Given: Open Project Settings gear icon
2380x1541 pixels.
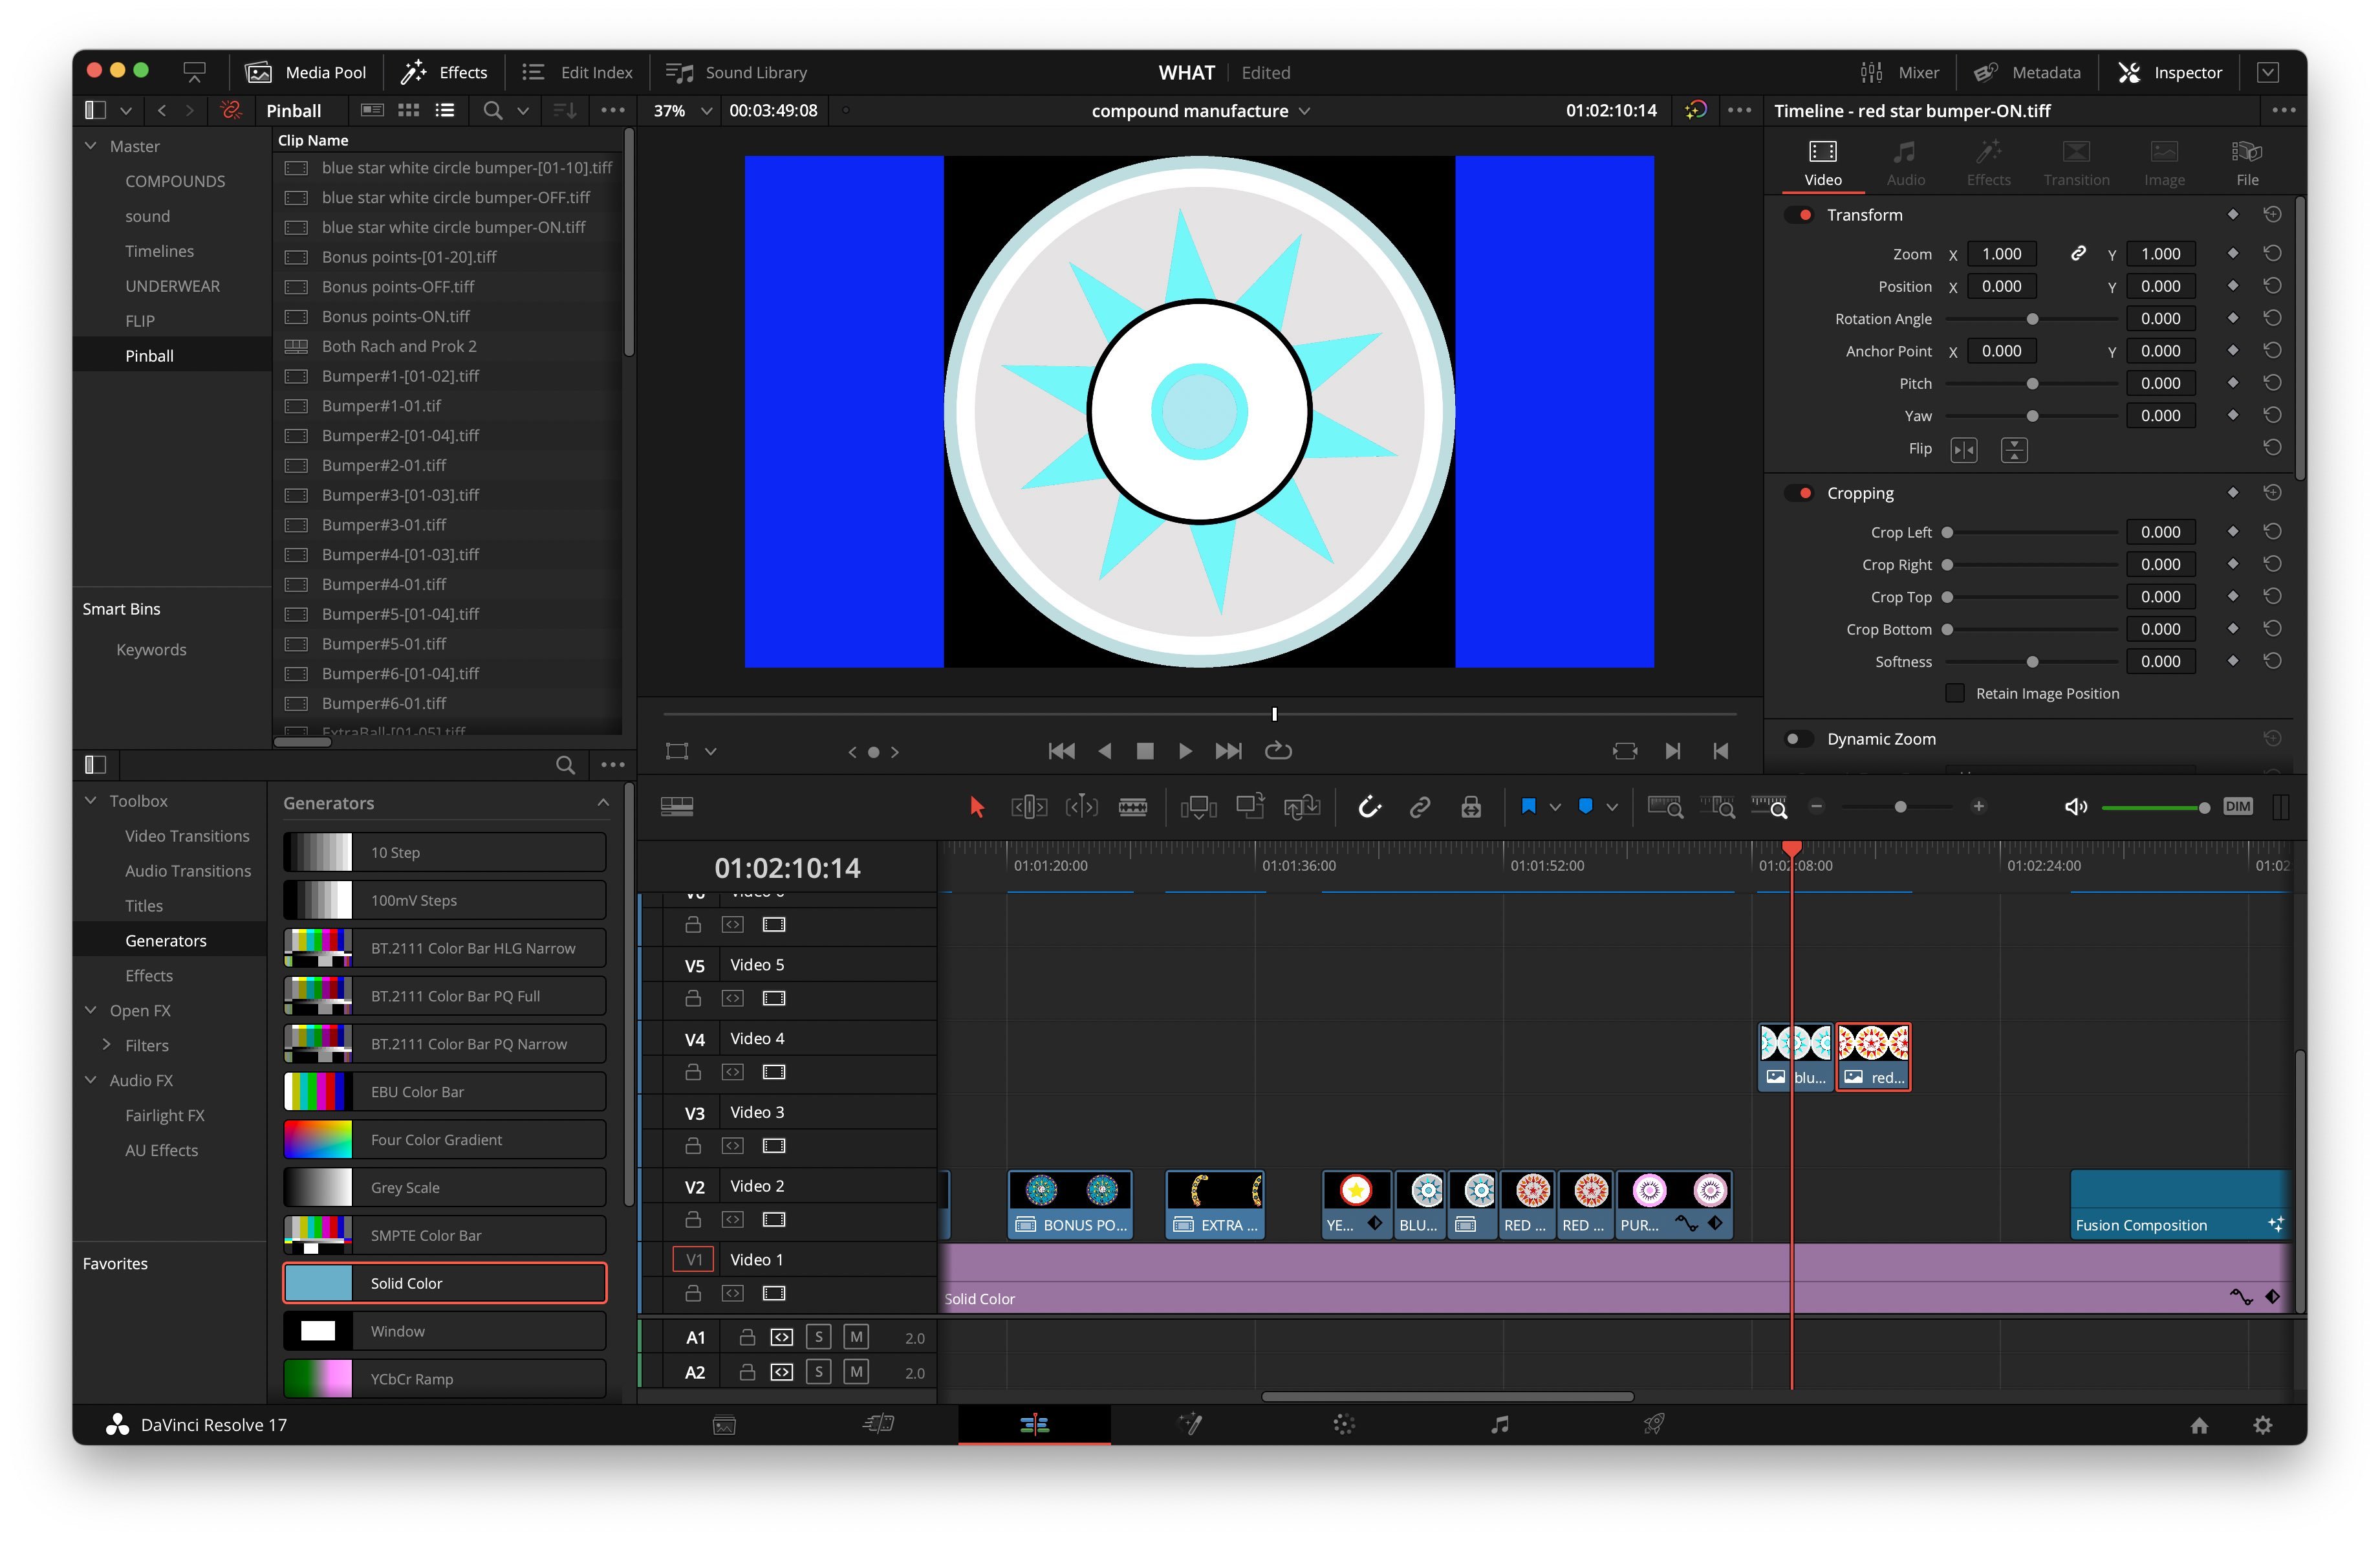Looking at the screenshot, I should [x=2263, y=1425].
